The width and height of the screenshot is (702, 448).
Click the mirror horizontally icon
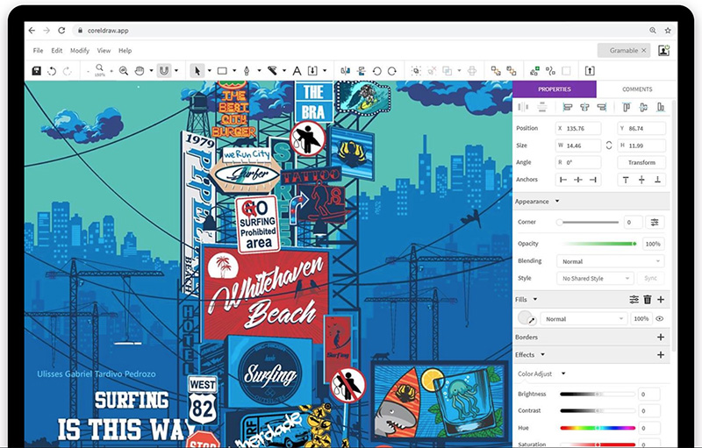[345, 71]
